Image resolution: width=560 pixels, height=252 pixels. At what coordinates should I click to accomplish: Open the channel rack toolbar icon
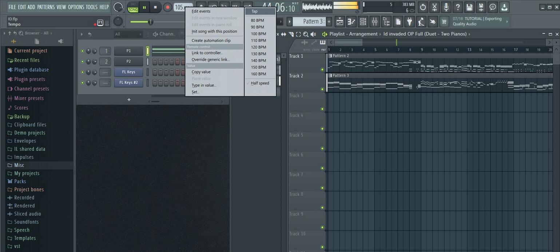363,22
